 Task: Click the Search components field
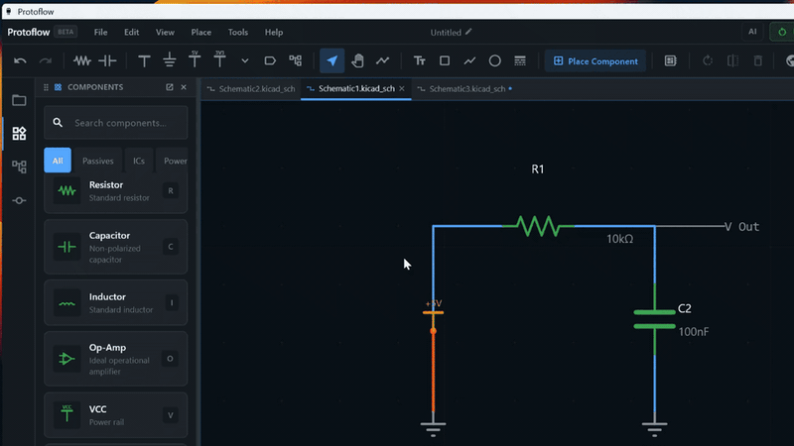(x=116, y=123)
